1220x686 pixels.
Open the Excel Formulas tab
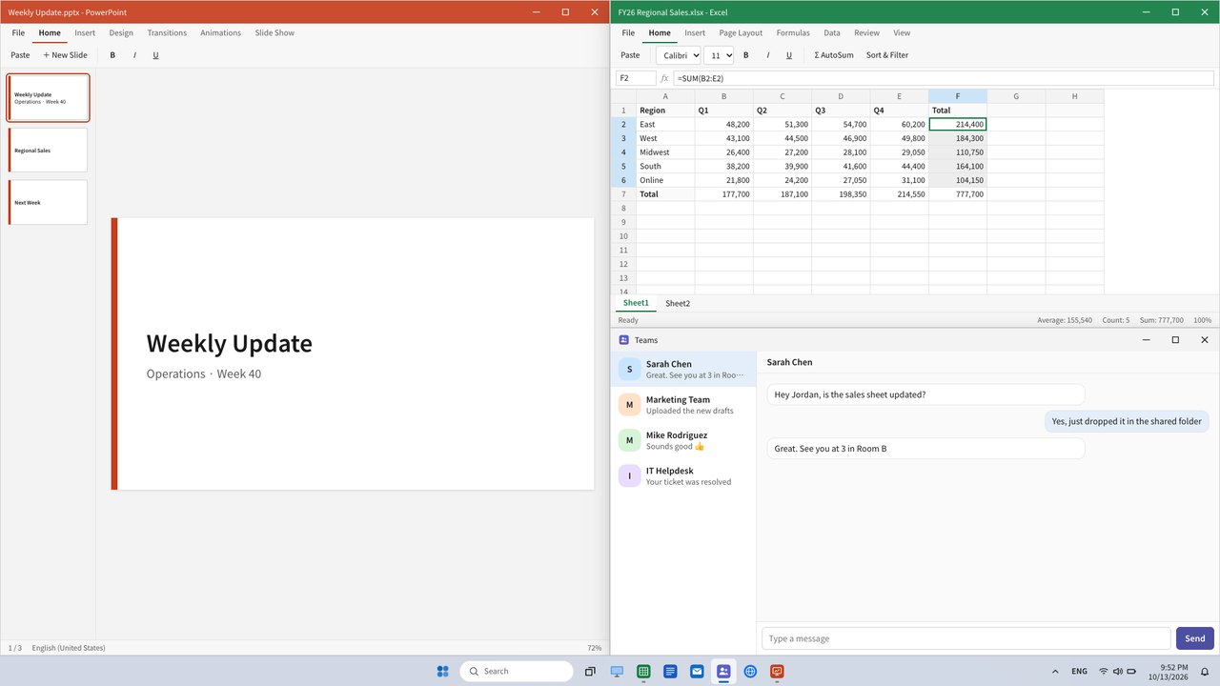(793, 32)
